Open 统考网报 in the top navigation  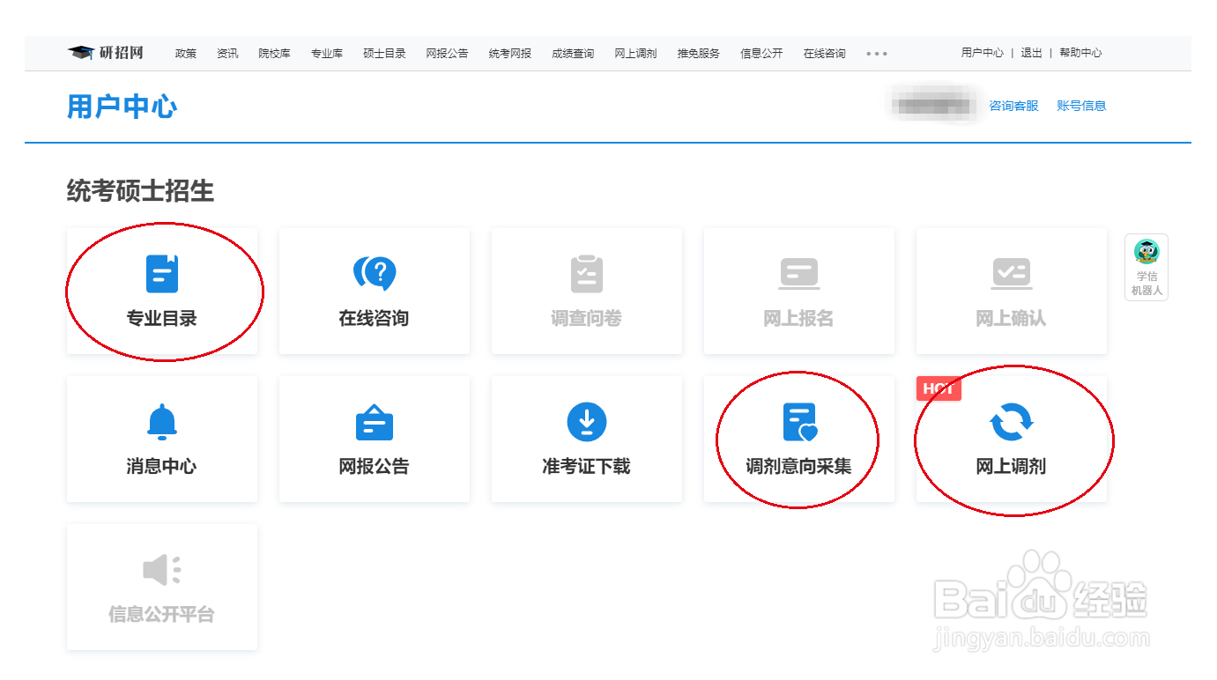(510, 54)
